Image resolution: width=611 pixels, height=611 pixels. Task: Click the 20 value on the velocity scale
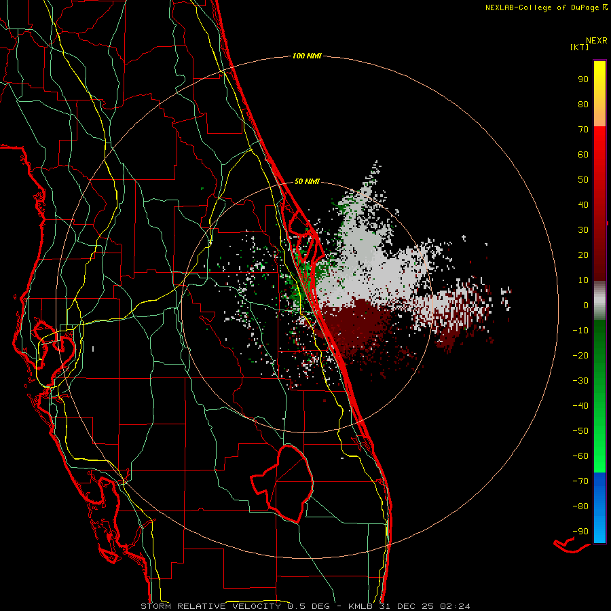583,255
